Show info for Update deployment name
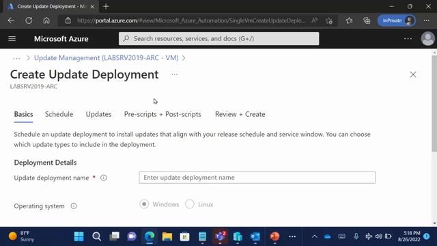The image size is (437, 246). click(103, 178)
